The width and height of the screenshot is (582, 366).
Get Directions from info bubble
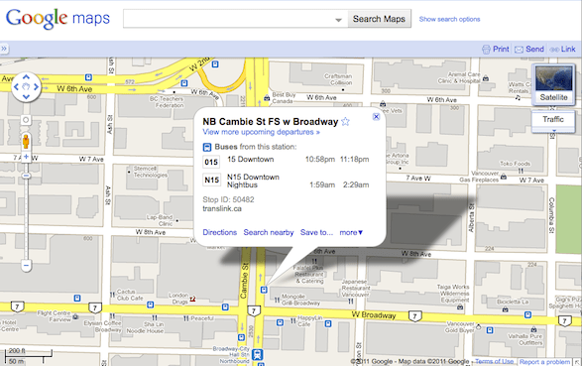coord(220,232)
